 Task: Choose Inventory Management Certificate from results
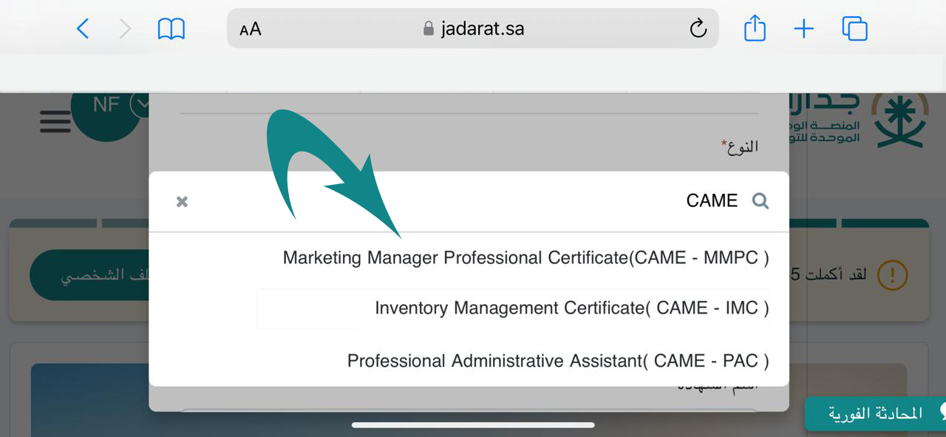click(x=571, y=308)
